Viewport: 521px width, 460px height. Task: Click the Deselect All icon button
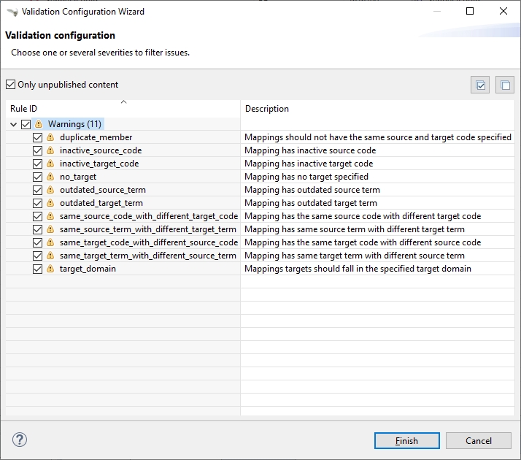point(505,85)
